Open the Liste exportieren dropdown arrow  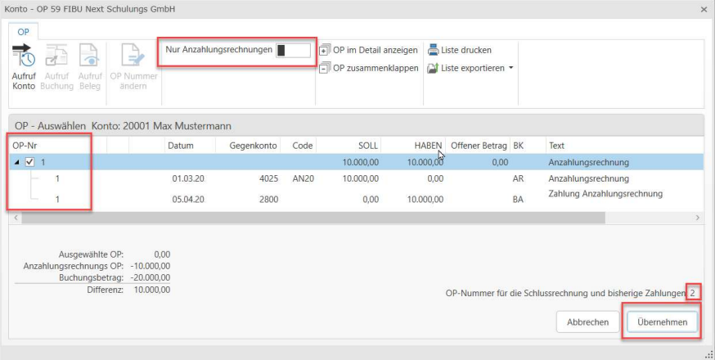pos(511,67)
